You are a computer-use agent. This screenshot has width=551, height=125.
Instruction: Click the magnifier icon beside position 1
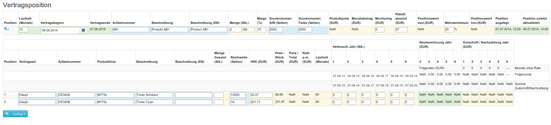click(5, 29)
